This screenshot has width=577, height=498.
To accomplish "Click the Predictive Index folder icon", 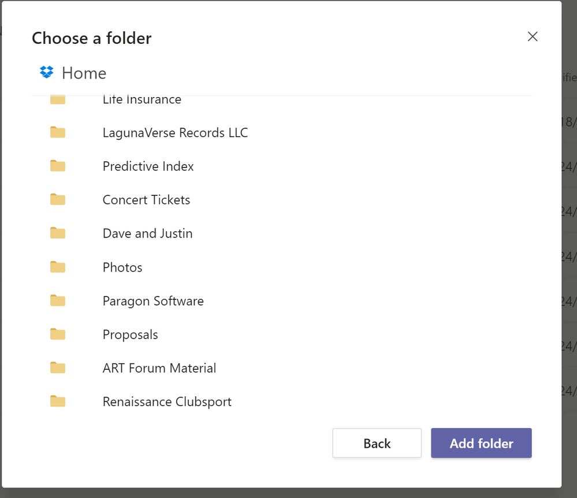I will point(58,166).
